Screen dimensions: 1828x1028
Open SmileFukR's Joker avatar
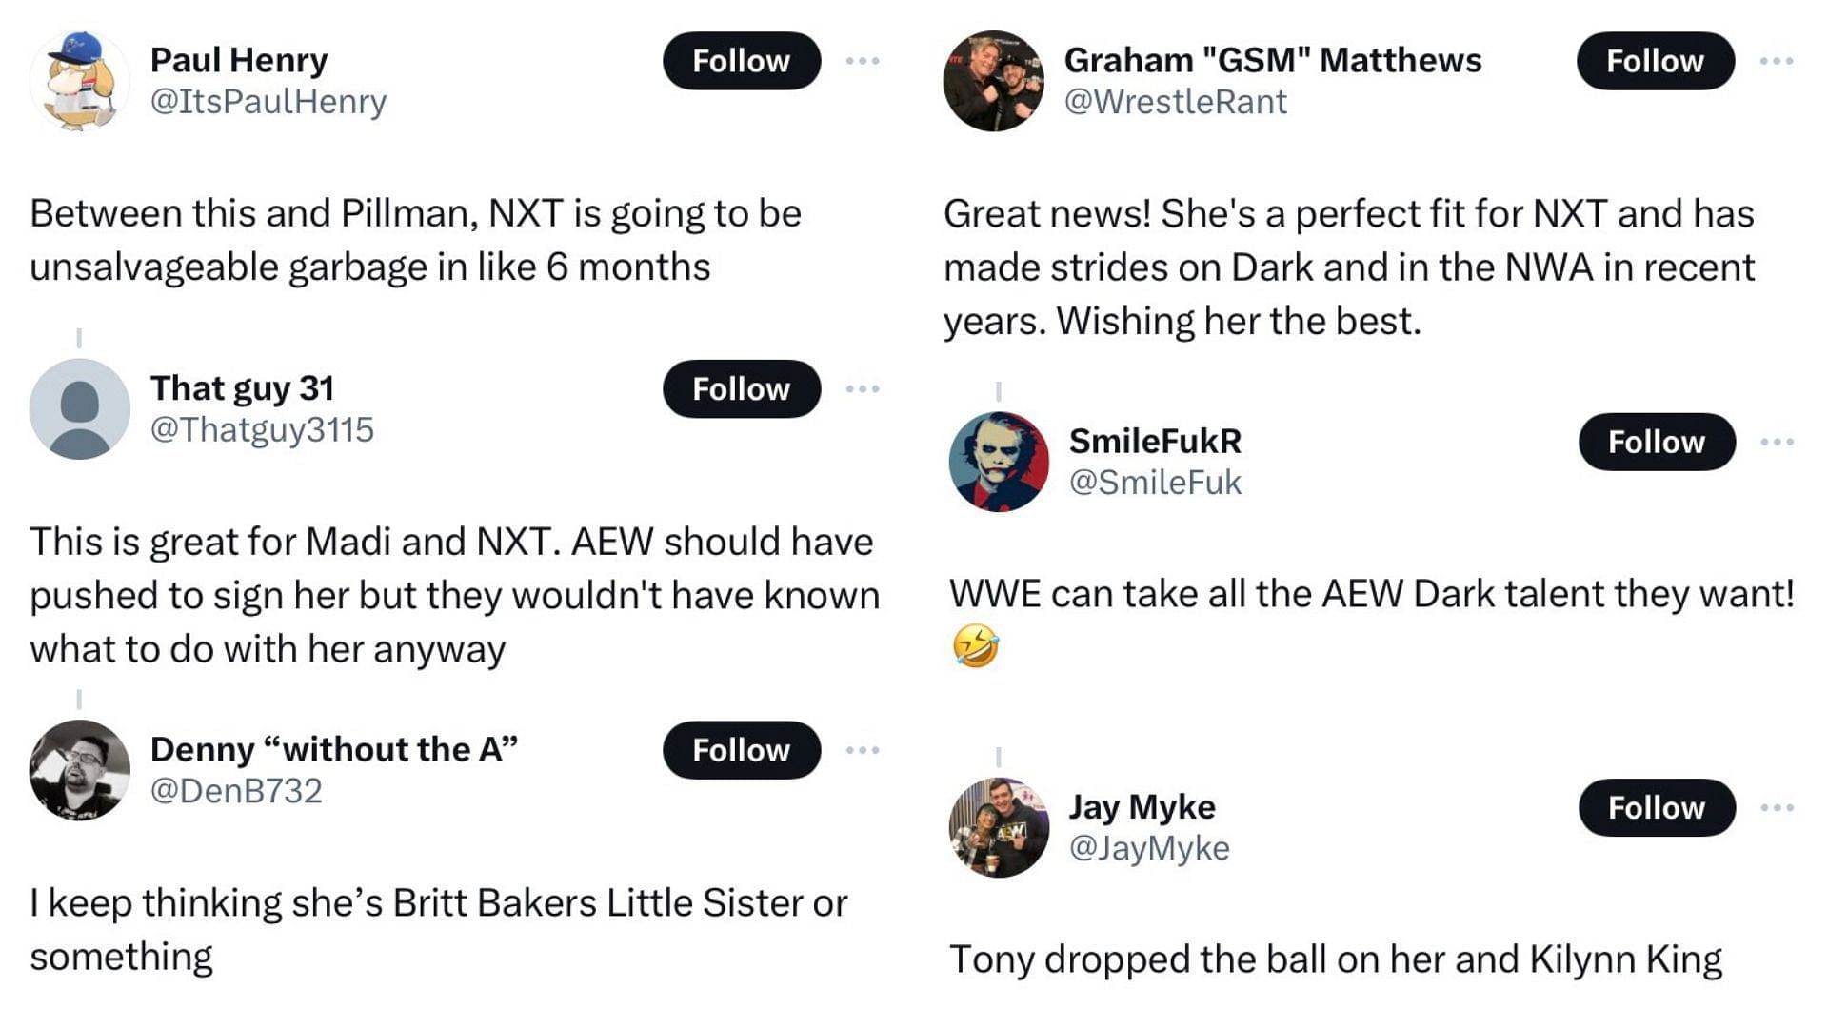(999, 462)
